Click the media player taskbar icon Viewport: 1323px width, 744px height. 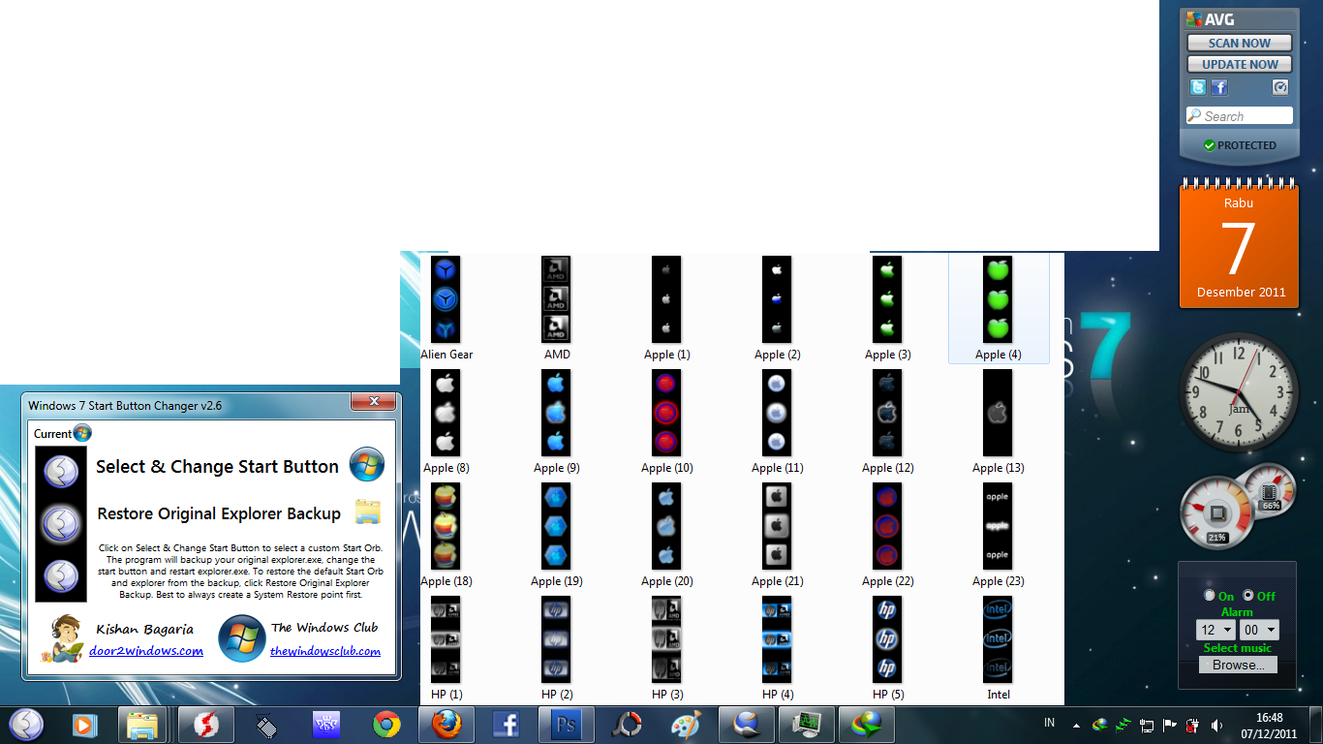pos(83,725)
